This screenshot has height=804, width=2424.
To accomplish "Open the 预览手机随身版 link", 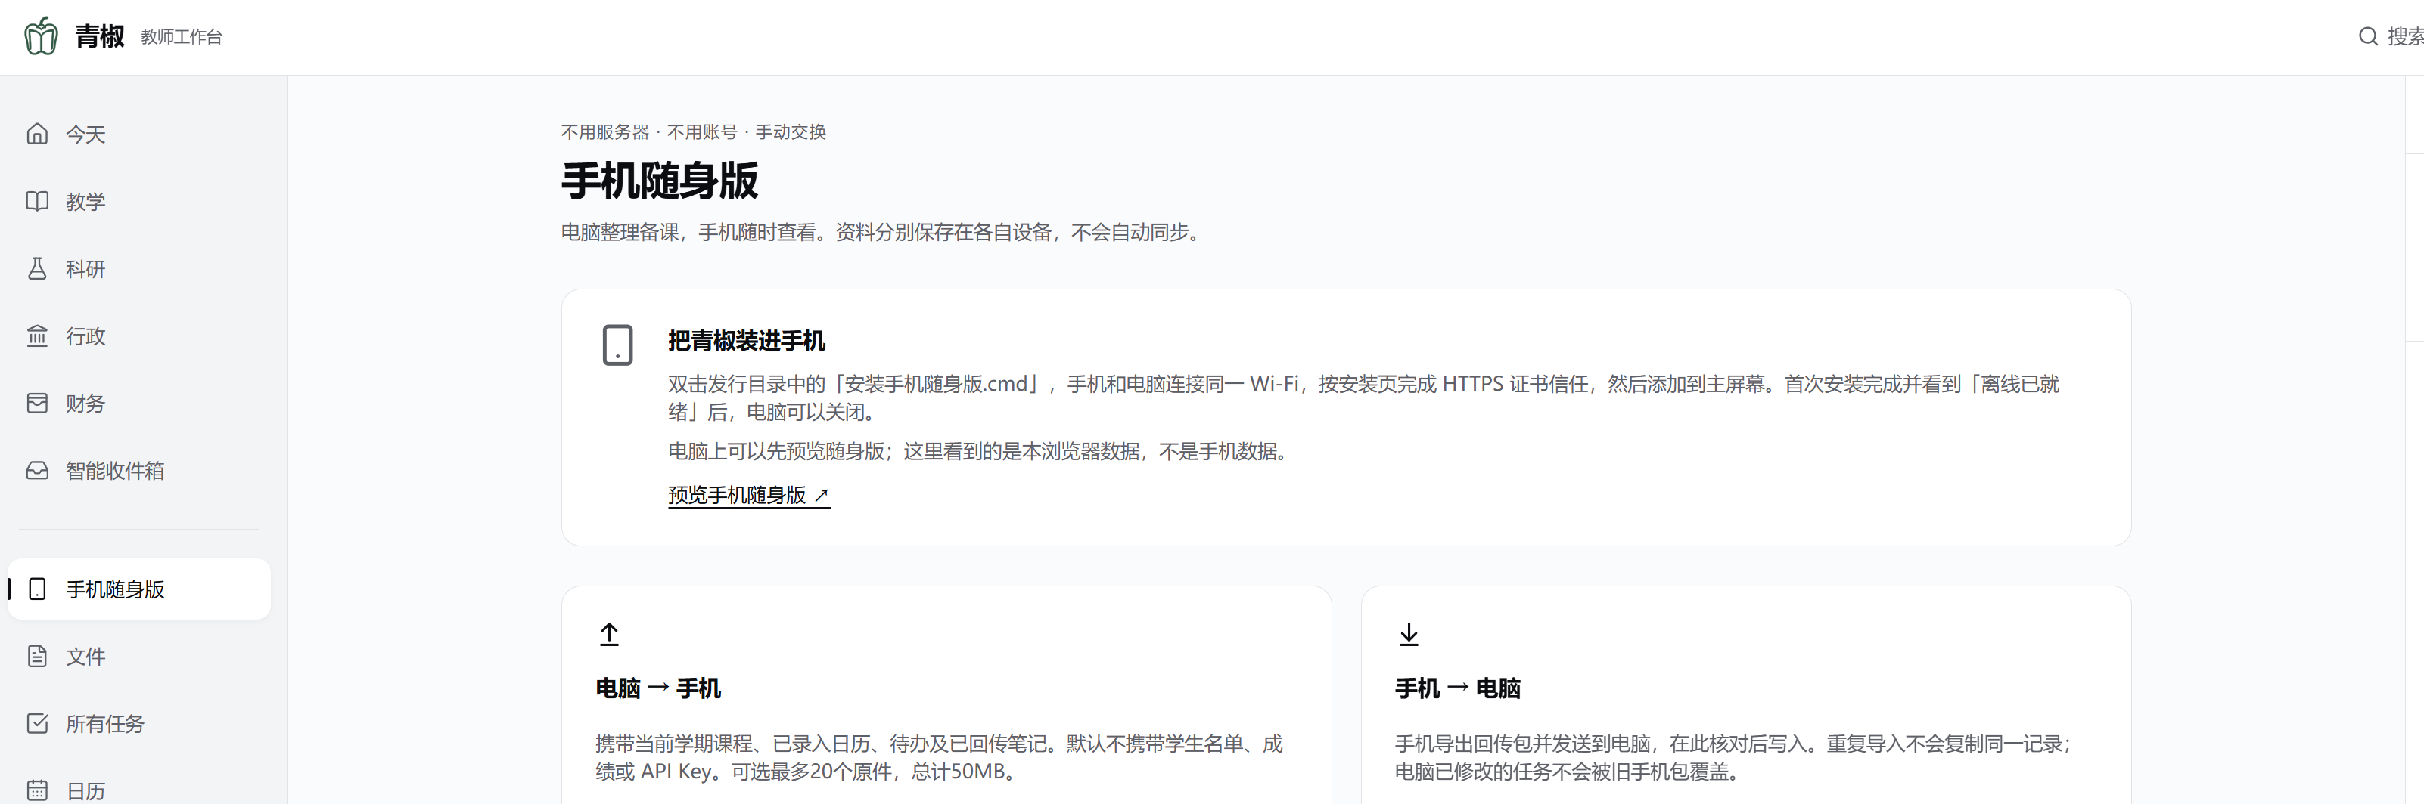I will [749, 496].
